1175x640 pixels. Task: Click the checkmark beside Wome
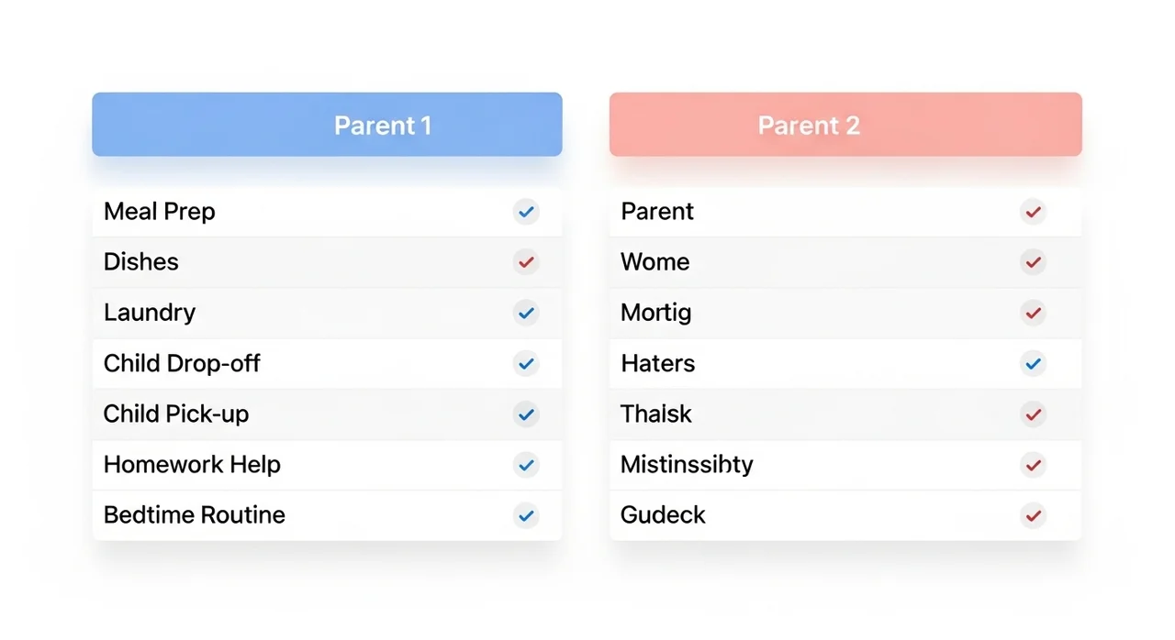click(x=1033, y=262)
